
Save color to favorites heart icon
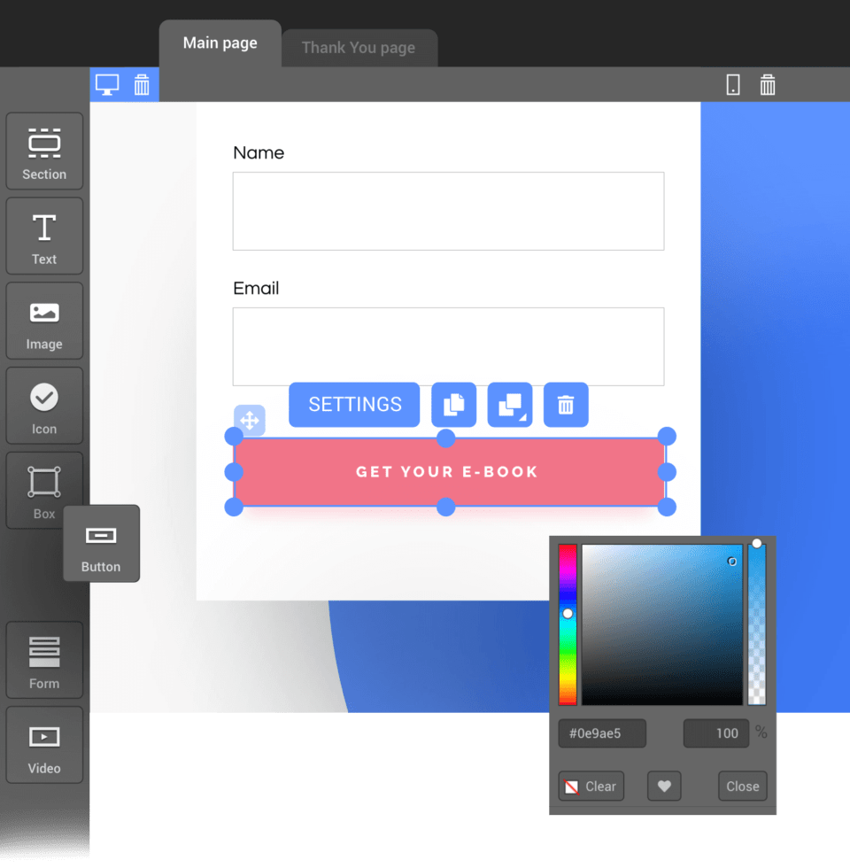pos(664,787)
